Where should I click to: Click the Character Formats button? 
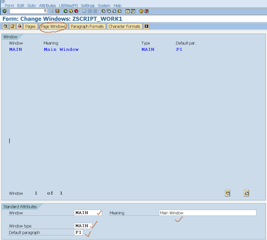point(124,26)
